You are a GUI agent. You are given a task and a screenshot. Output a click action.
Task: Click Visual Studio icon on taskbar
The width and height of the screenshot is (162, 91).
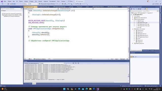pyautogui.click(x=98, y=89)
